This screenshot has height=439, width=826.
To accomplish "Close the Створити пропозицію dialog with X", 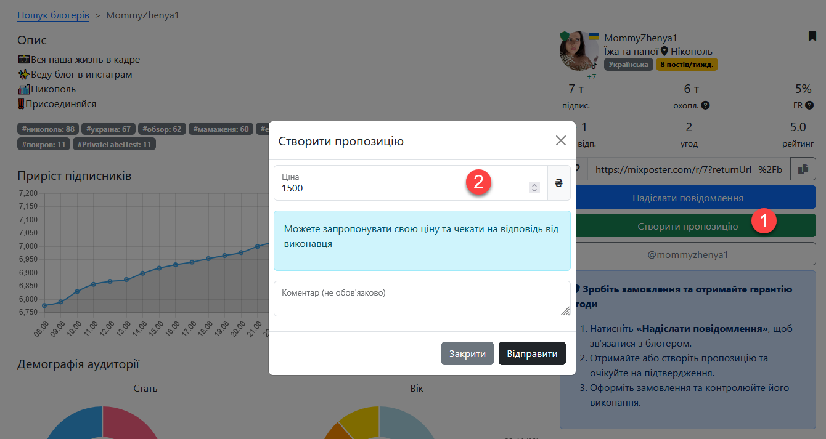I will click(x=560, y=140).
